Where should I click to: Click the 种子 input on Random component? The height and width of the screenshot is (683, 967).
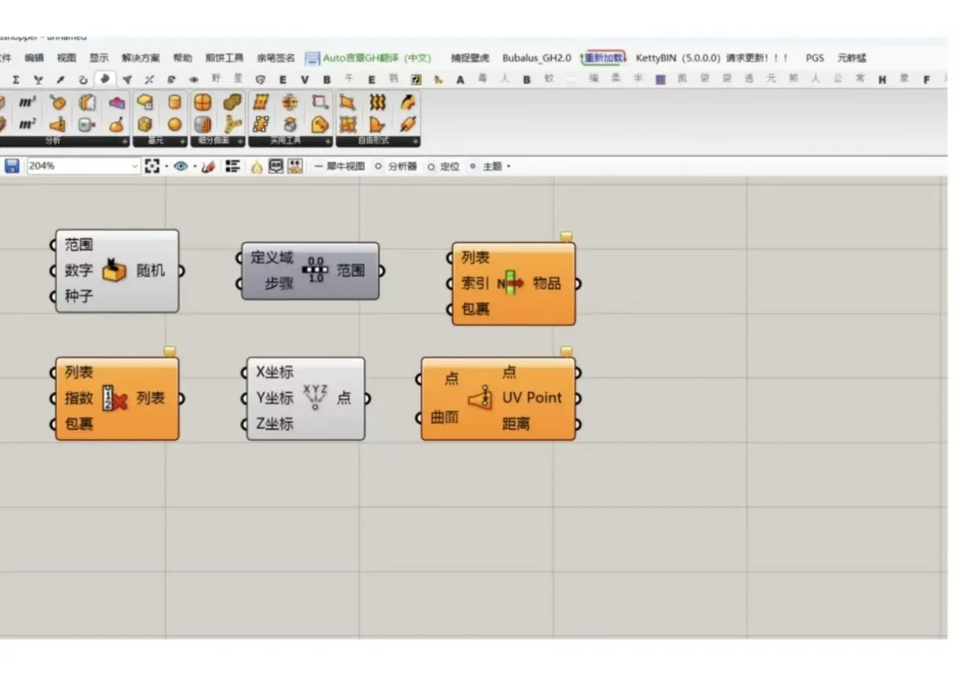click(78, 296)
